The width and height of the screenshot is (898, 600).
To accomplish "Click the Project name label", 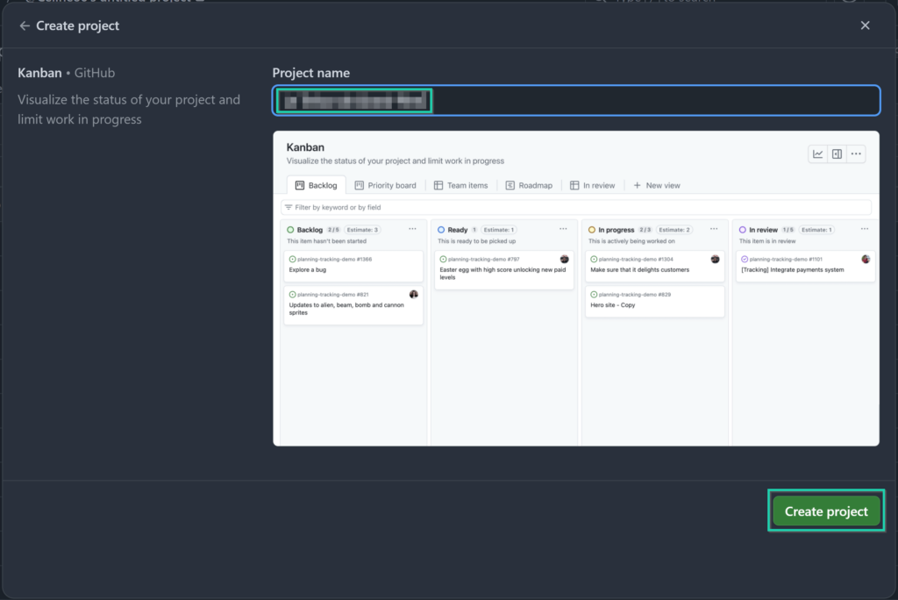I will pyautogui.click(x=311, y=73).
